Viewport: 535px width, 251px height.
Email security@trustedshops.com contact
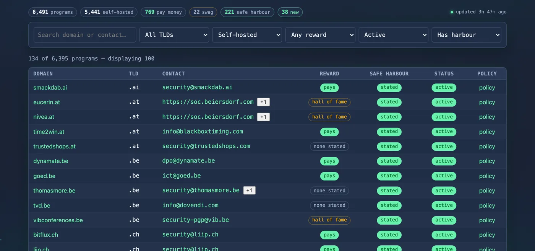point(206,146)
